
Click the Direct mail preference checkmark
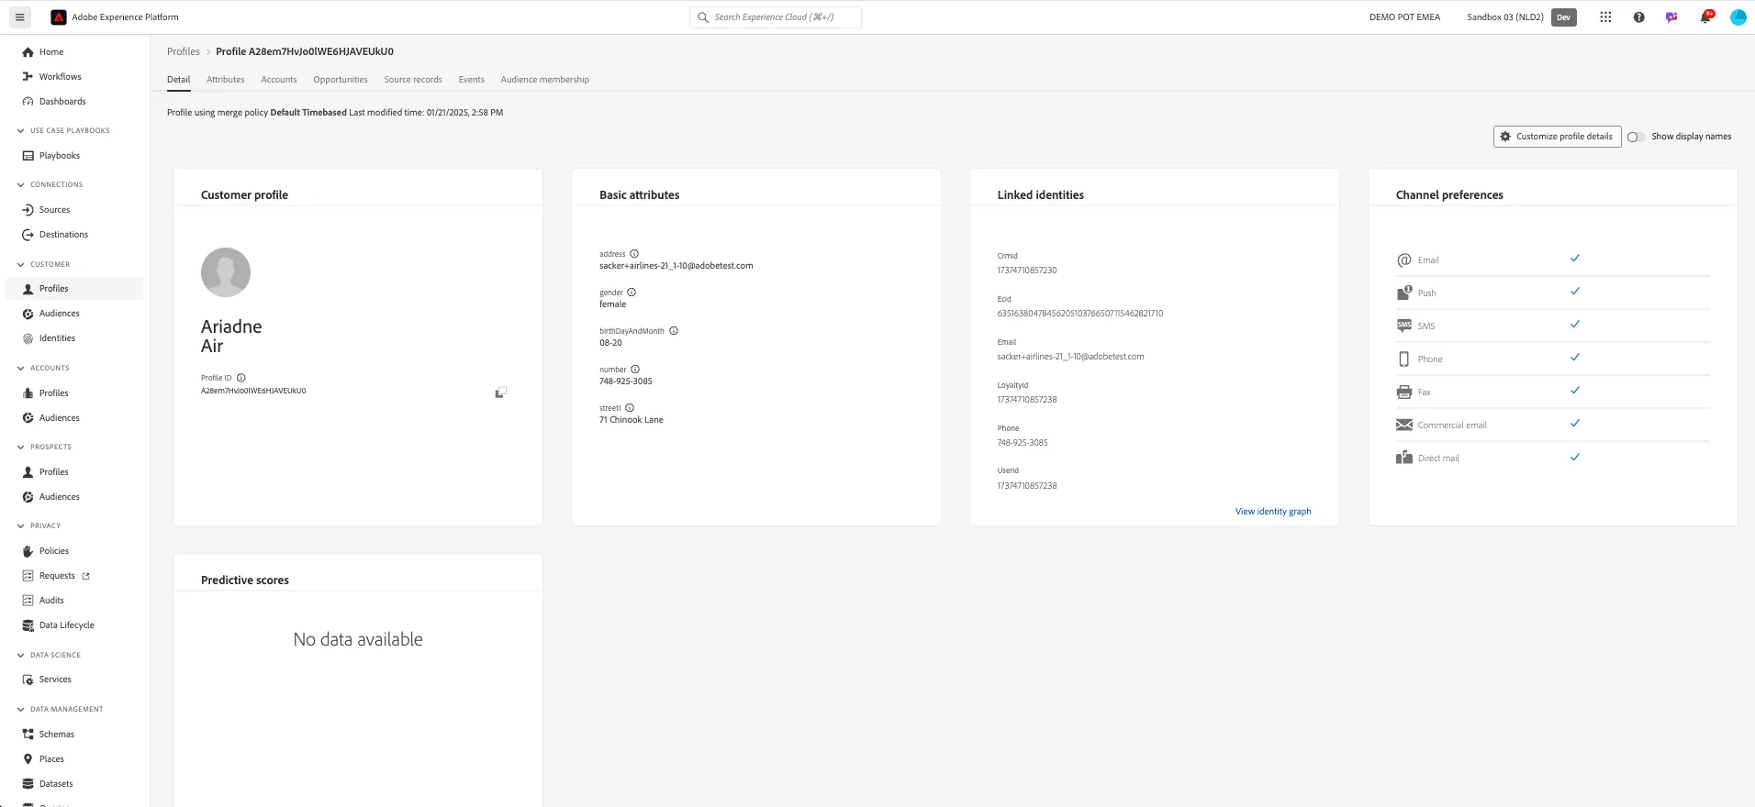pos(1575,458)
